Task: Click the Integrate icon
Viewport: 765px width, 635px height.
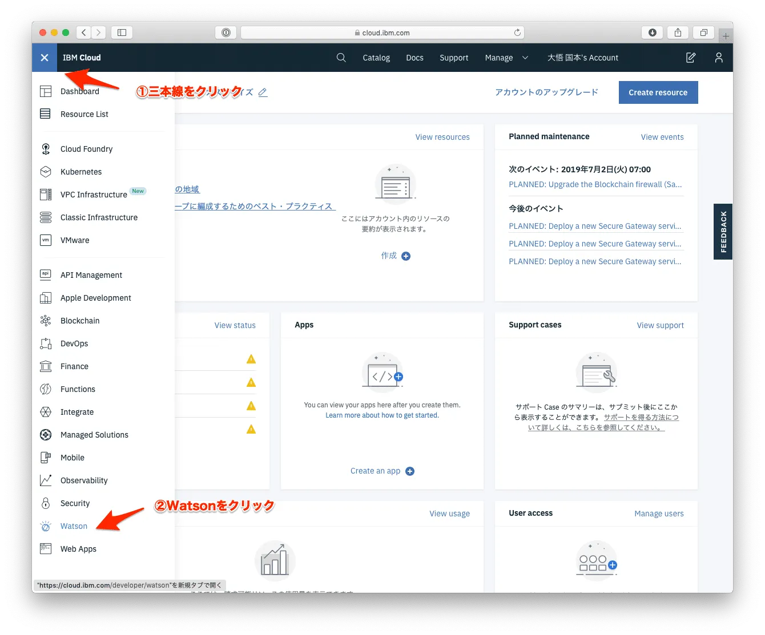Action: [46, 412]
